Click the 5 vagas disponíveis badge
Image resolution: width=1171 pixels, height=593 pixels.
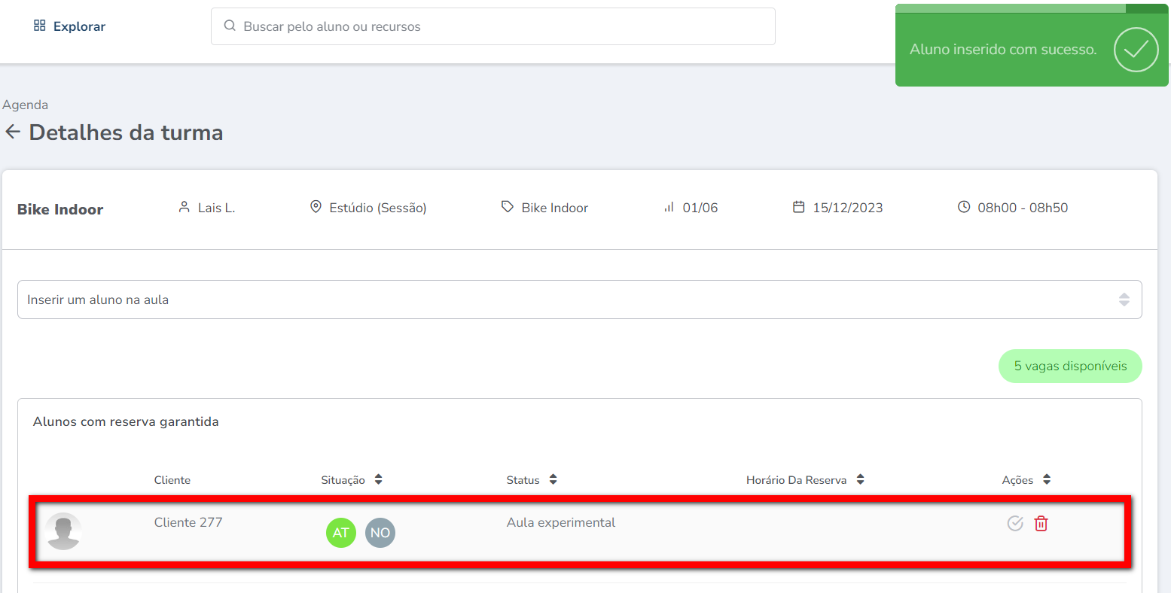click(1069, 366)
